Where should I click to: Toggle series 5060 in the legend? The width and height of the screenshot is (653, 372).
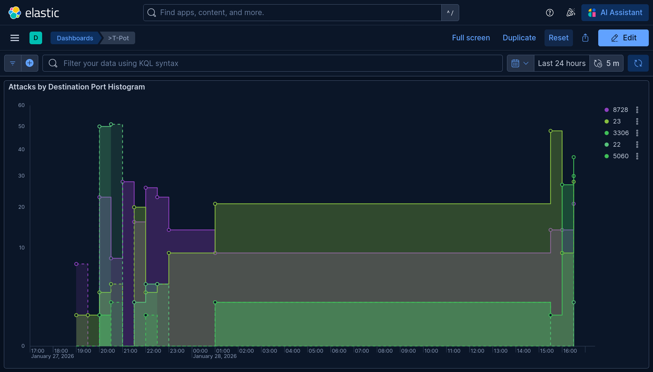pos(621,156)
